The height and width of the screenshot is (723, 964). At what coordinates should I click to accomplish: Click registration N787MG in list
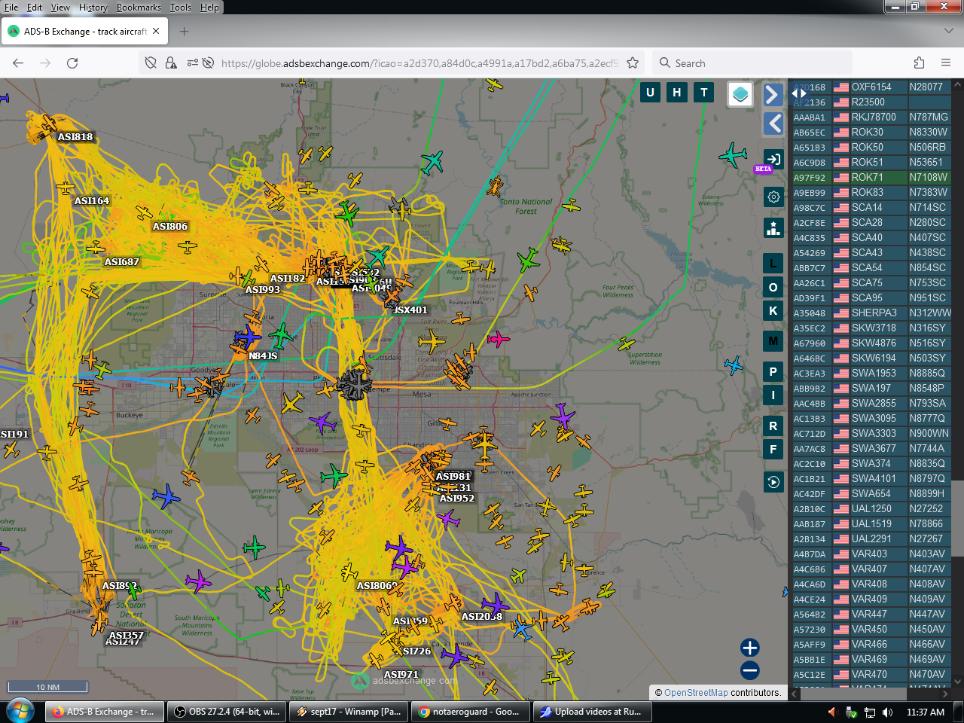tap(929, 117)
